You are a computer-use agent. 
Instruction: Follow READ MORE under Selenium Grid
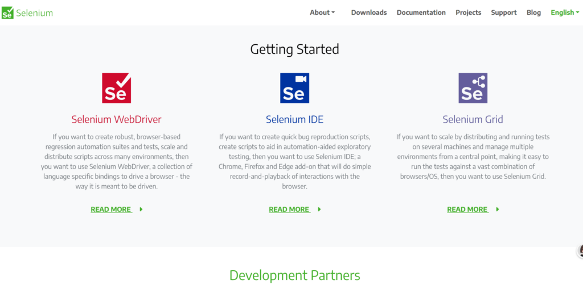(467, 210)
